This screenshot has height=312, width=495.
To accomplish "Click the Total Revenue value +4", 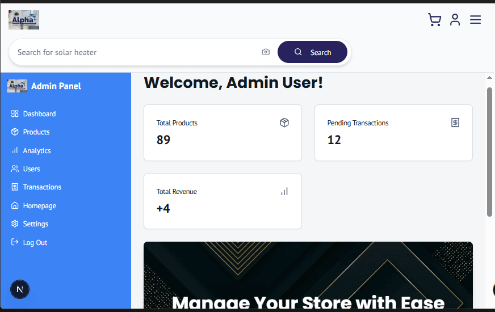I will click(x=163, y=209).
